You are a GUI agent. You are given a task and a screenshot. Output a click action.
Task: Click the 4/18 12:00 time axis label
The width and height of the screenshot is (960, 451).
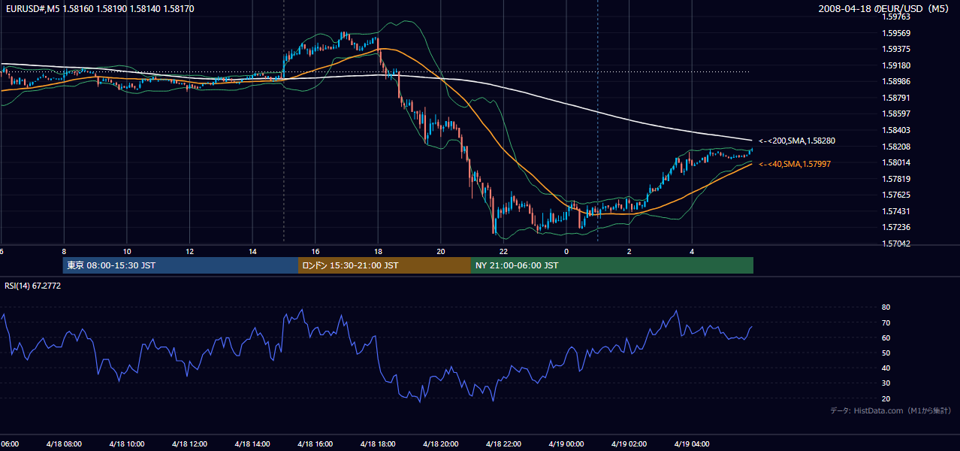(189, 443)
